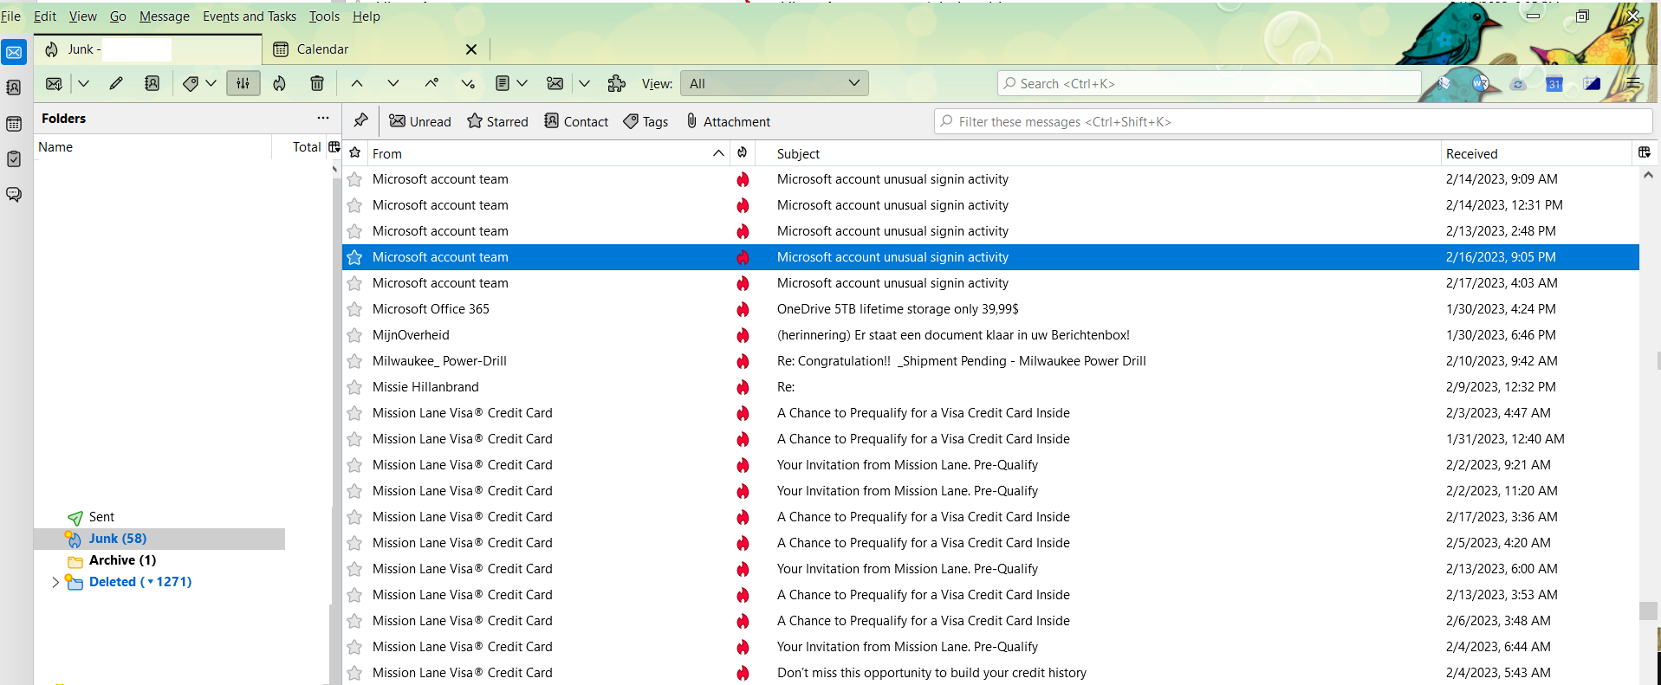Open the File menu
The height and width of the screenshot is (685, 1661).
click(x=10, y=16)
